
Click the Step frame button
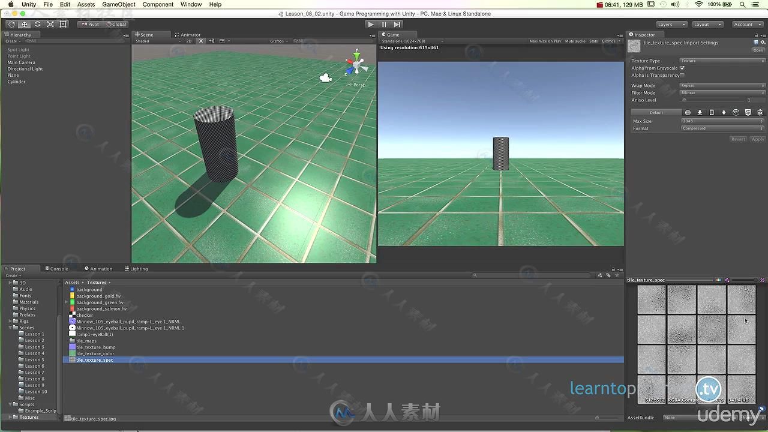pos(397,25)
